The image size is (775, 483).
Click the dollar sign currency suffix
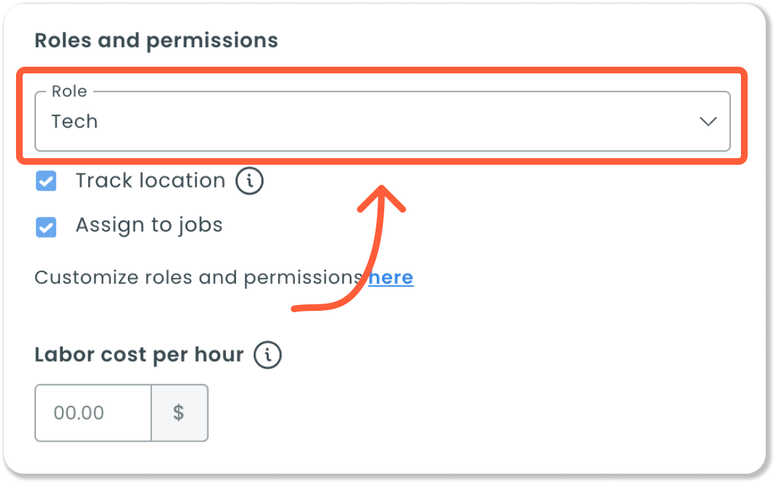(x=179, y=413)
